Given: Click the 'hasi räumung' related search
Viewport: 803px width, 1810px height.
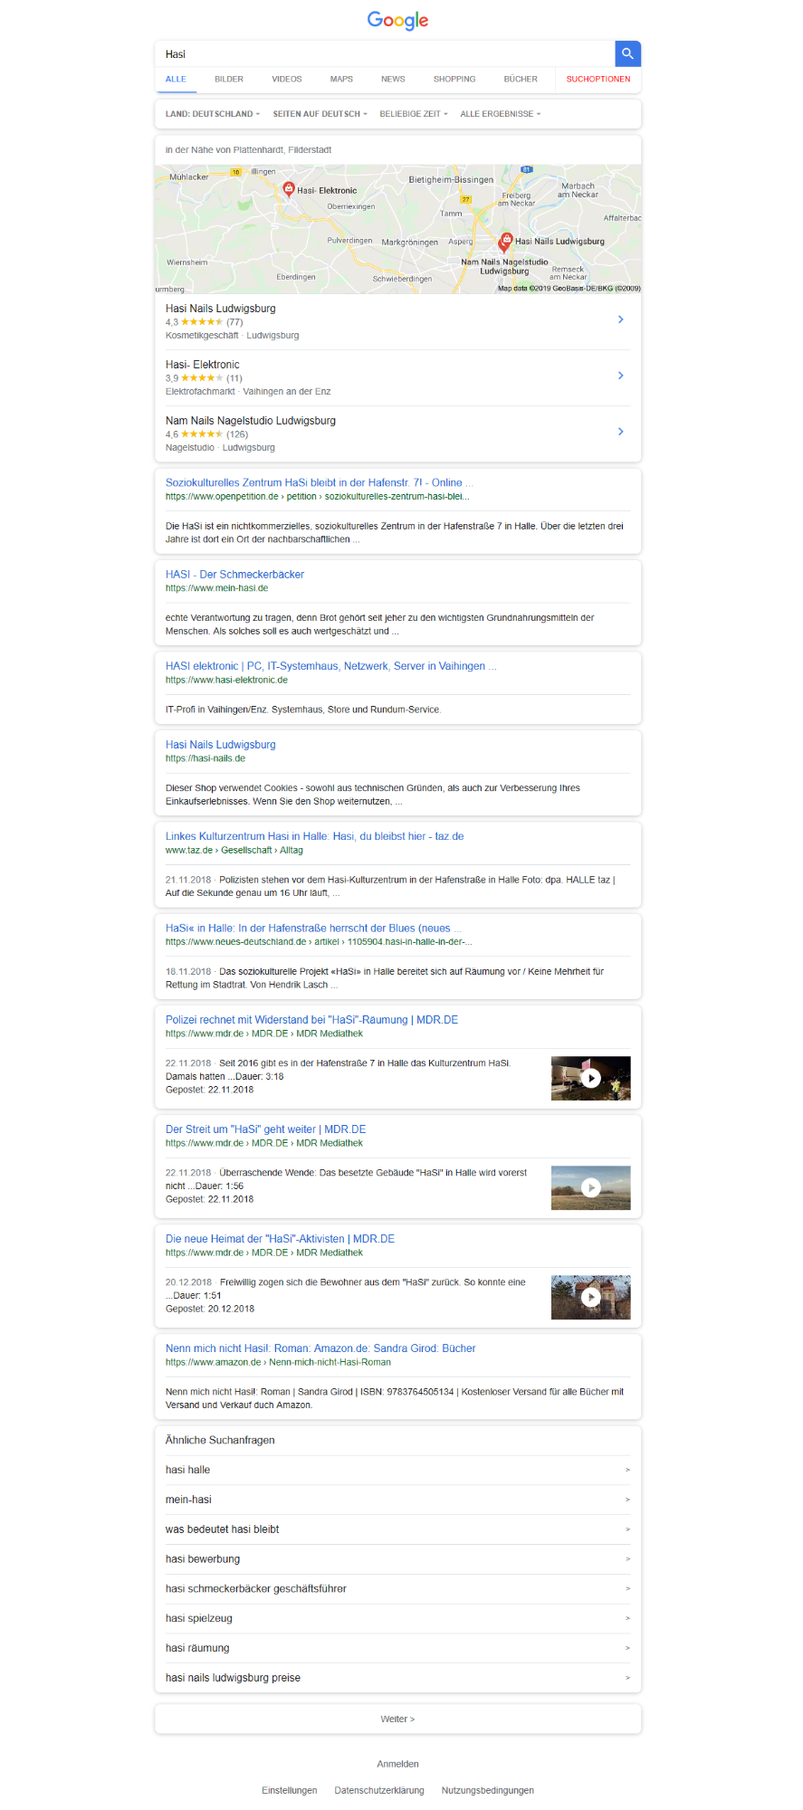Looking at the screenshot, I should tap(197, 1648).
